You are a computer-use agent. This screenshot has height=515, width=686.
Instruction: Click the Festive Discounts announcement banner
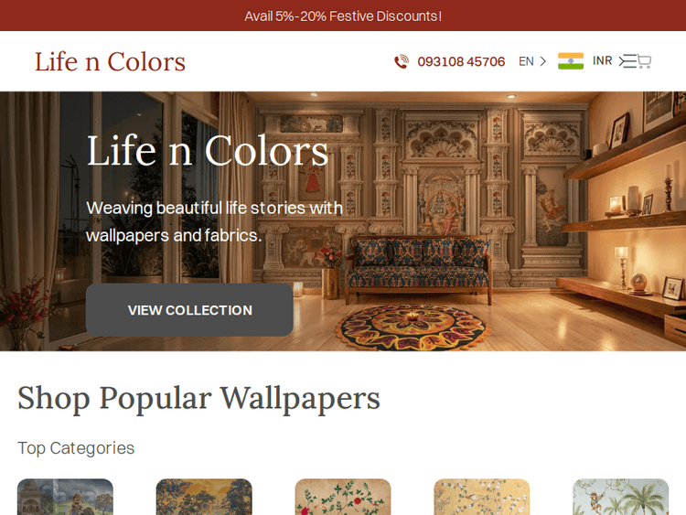[343, 16]
